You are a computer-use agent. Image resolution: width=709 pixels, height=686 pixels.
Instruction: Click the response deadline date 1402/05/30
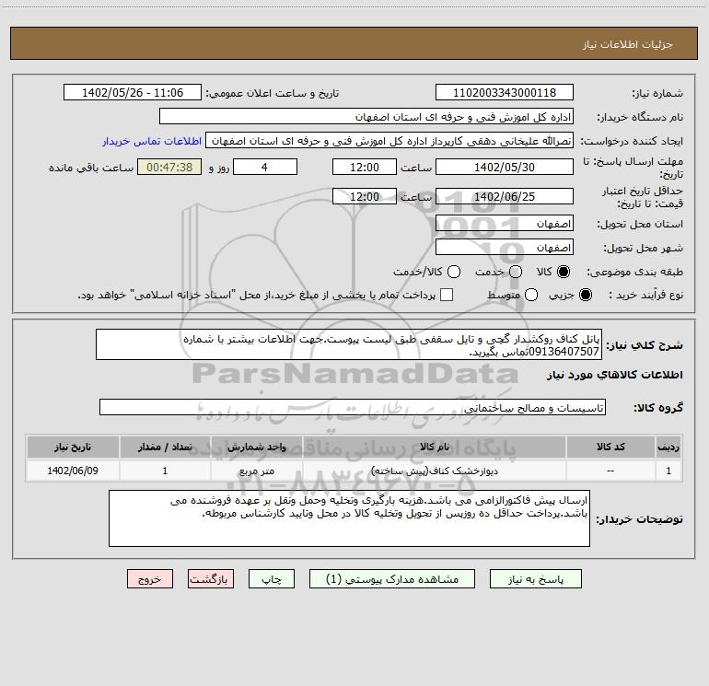point(505,167)
